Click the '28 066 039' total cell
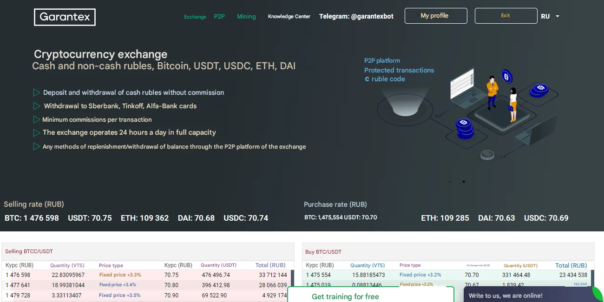The image size is (604, 302). pos(273,285)
